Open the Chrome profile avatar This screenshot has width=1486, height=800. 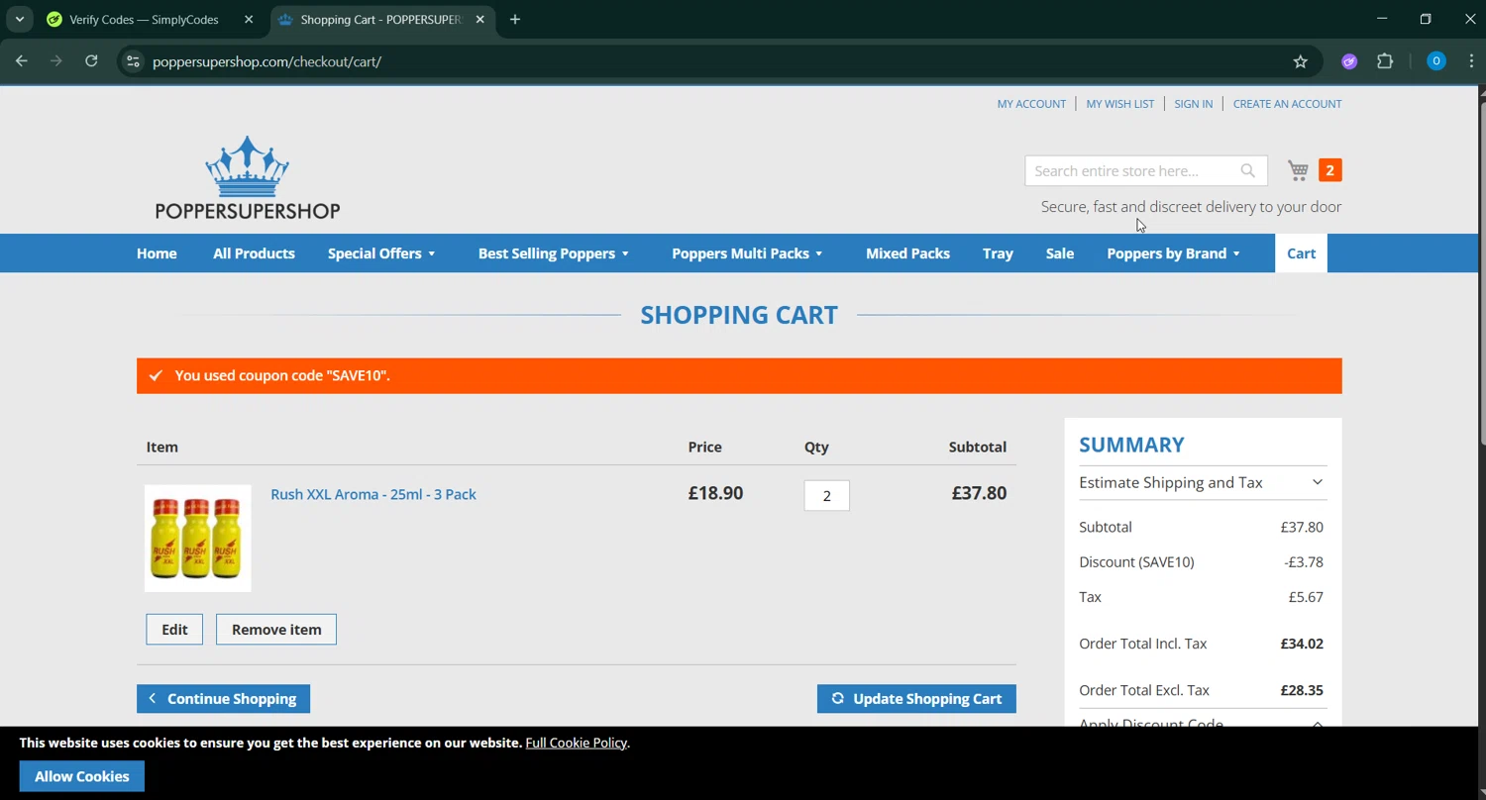click(x=1435, y=61)
